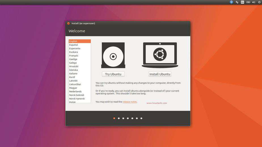Check the battery status indicator
Screen dimensions: 262x147
click(x=248, y=2)
